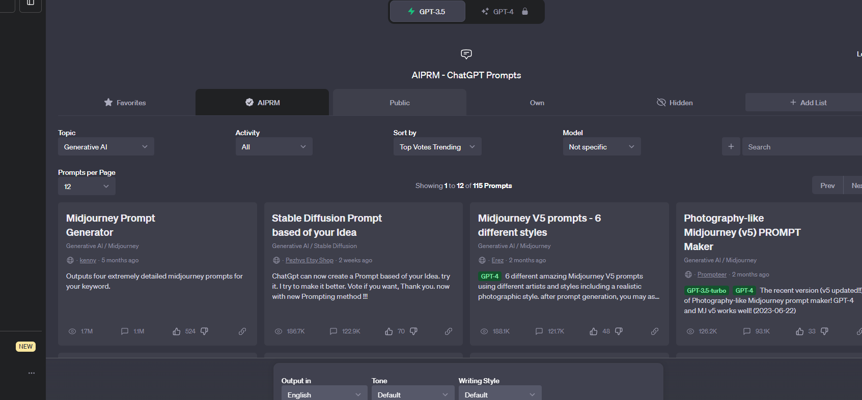
Task: Open Sort by dropdown showing Top Votes Trending
Action: tap(437, 146)
